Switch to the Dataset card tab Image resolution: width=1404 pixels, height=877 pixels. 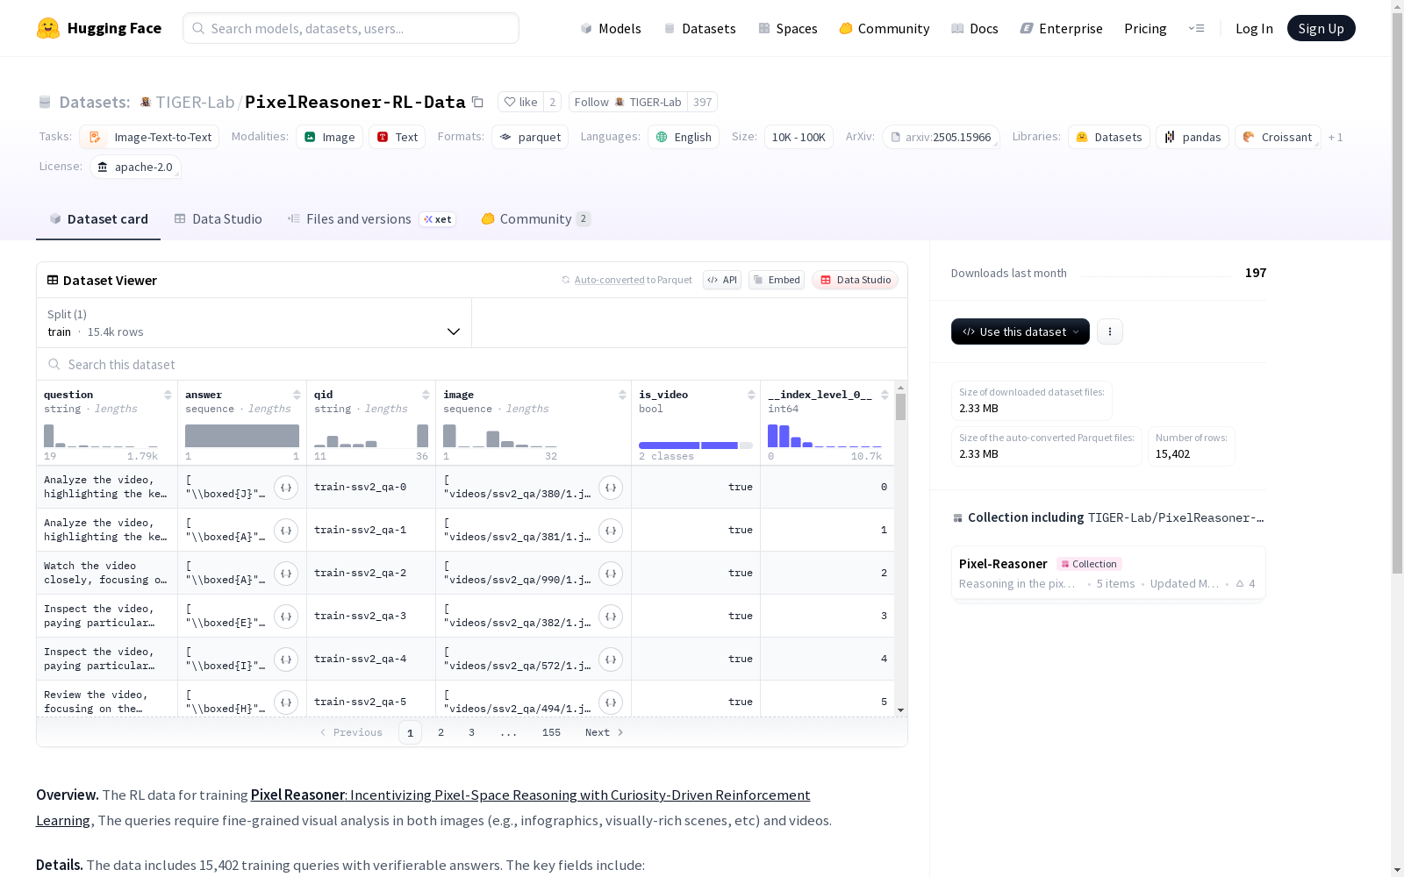pos(98,219)
